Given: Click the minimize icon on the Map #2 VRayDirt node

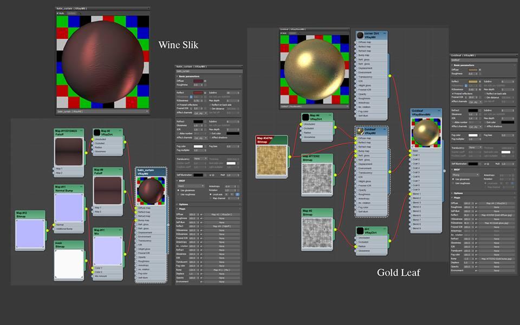Looking at the screenshot, I should 120,129.
